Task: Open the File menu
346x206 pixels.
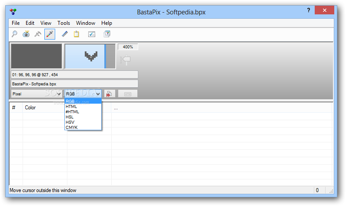Action: coord(16,23)
